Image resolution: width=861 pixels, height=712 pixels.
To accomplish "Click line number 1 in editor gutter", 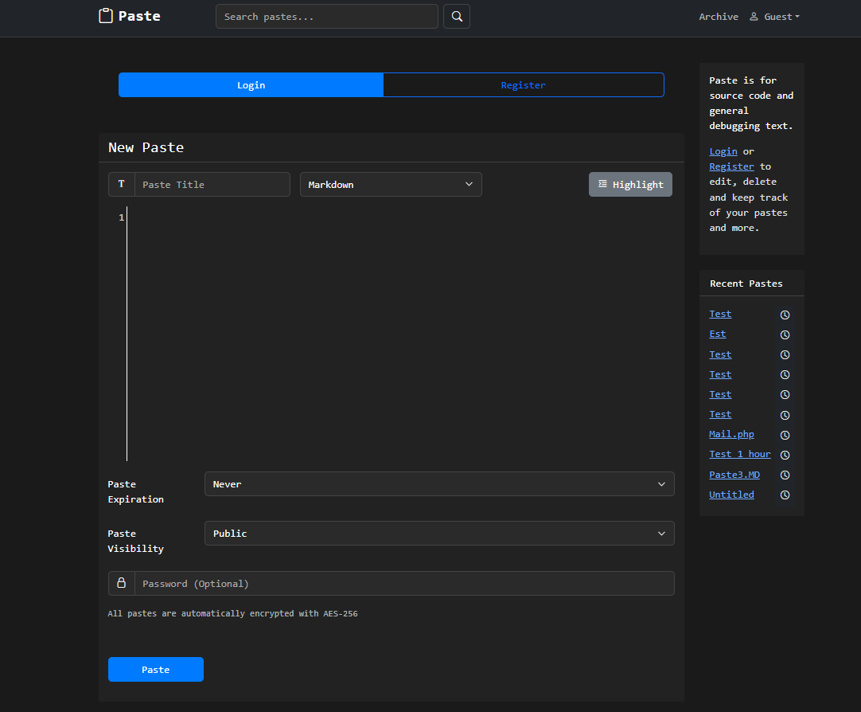I will (122, 217).
